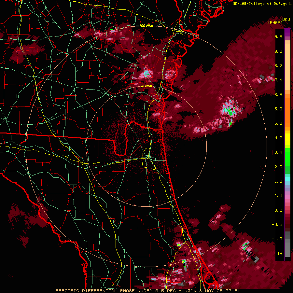Click the 9.0 color scale value
Viewport: 293px width, 293px height.
[278, 51]
